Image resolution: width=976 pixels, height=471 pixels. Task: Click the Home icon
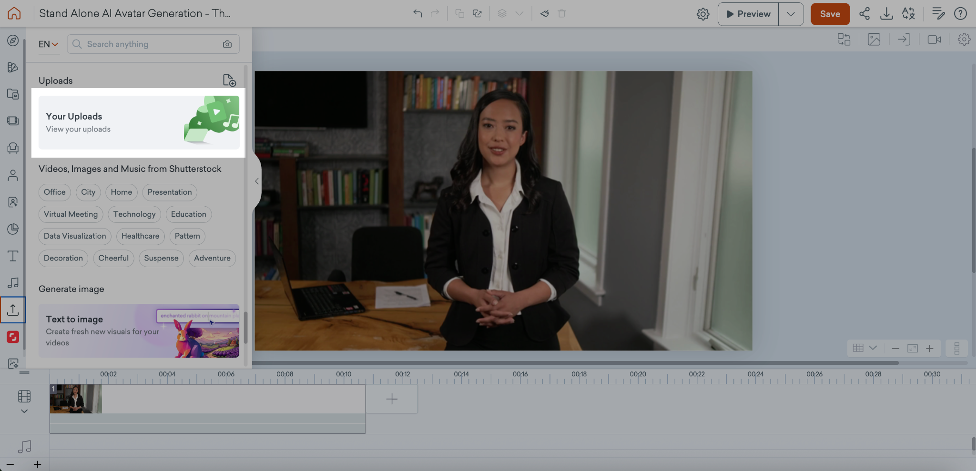[14, 13]
